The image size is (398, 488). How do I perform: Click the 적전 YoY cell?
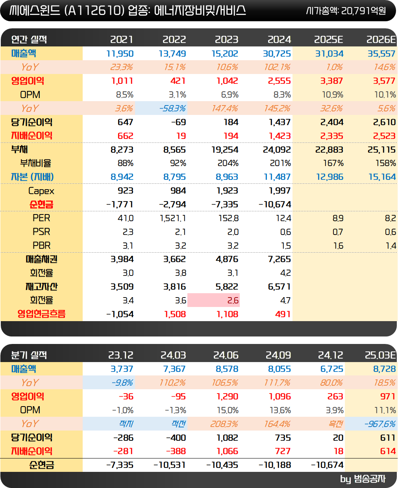point(178,424)
